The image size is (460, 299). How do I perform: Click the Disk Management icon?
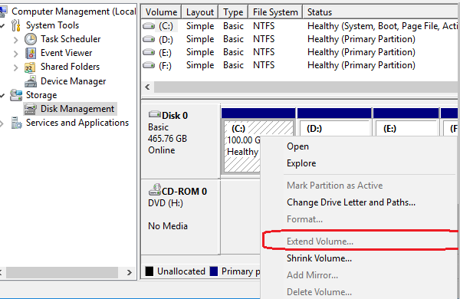[31, 109]
